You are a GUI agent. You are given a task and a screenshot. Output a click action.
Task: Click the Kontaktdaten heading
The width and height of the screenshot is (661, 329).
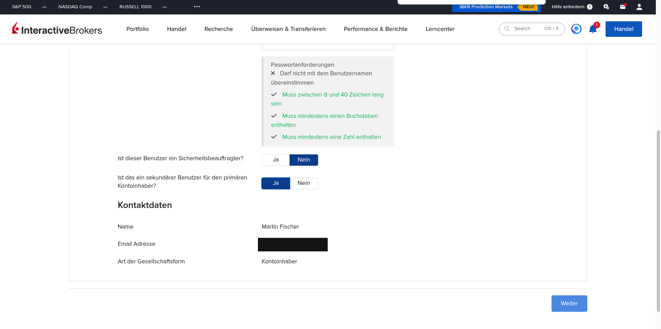[145, 205]
